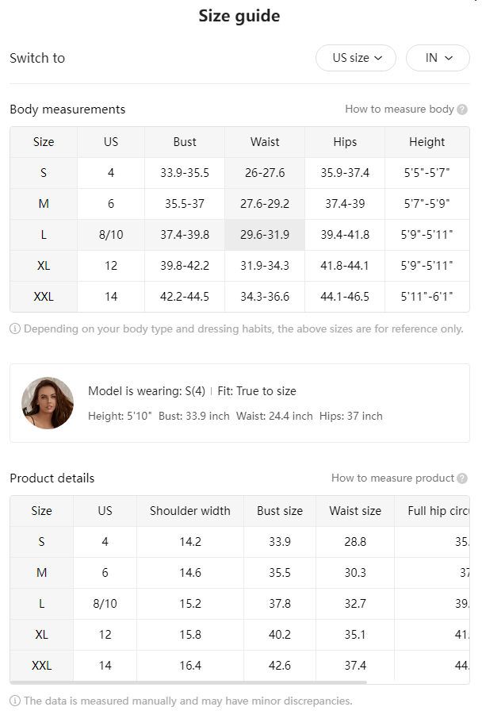Open the IN unit dropdown
The image size is (482, 726).
(438, 58)
